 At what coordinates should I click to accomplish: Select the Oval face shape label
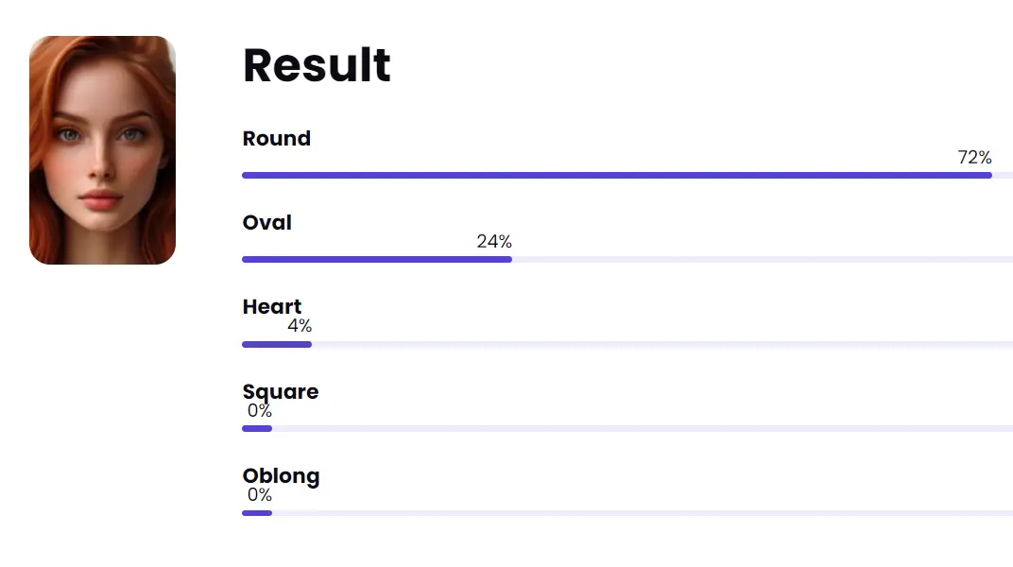click(266, 223)
